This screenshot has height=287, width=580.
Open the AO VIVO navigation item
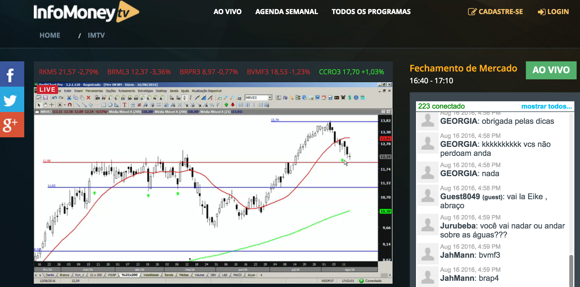tap(227, 12)
